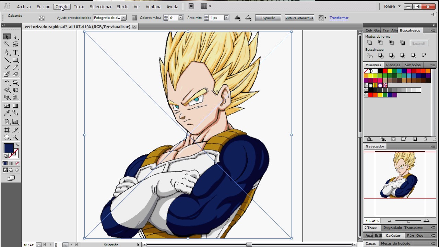Select the Zoom magnifier tool

pyautogui.click(x=15, y=138)
